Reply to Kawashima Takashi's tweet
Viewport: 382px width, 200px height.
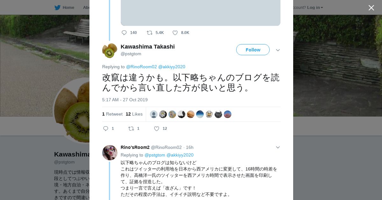(106, 129)
